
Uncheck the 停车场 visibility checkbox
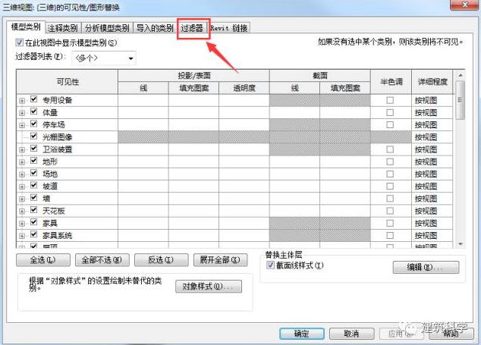coord(33,124)
